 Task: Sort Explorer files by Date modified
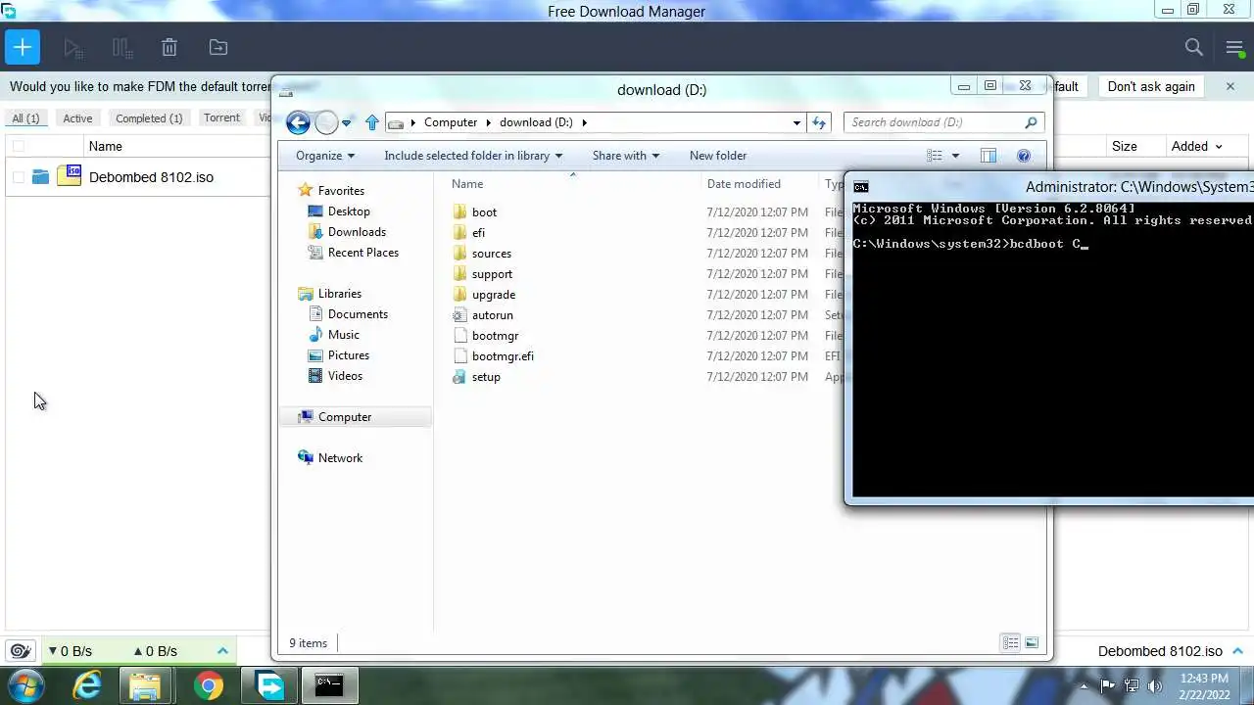[x=744, y=184]
